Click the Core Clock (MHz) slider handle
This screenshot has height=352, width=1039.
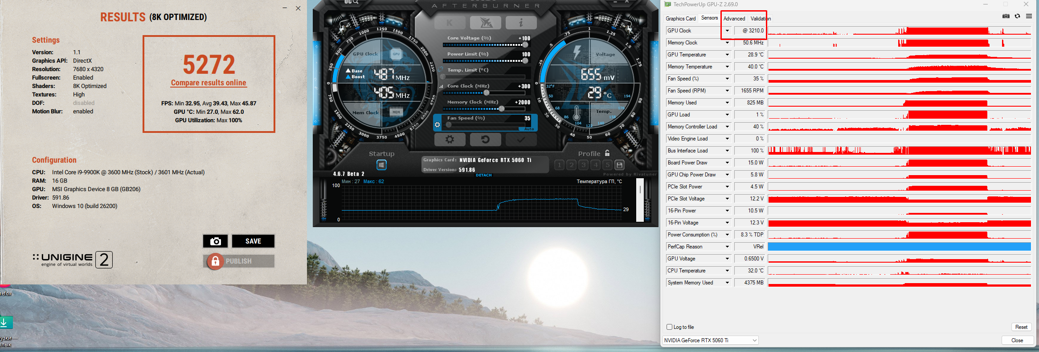(487, 93)
